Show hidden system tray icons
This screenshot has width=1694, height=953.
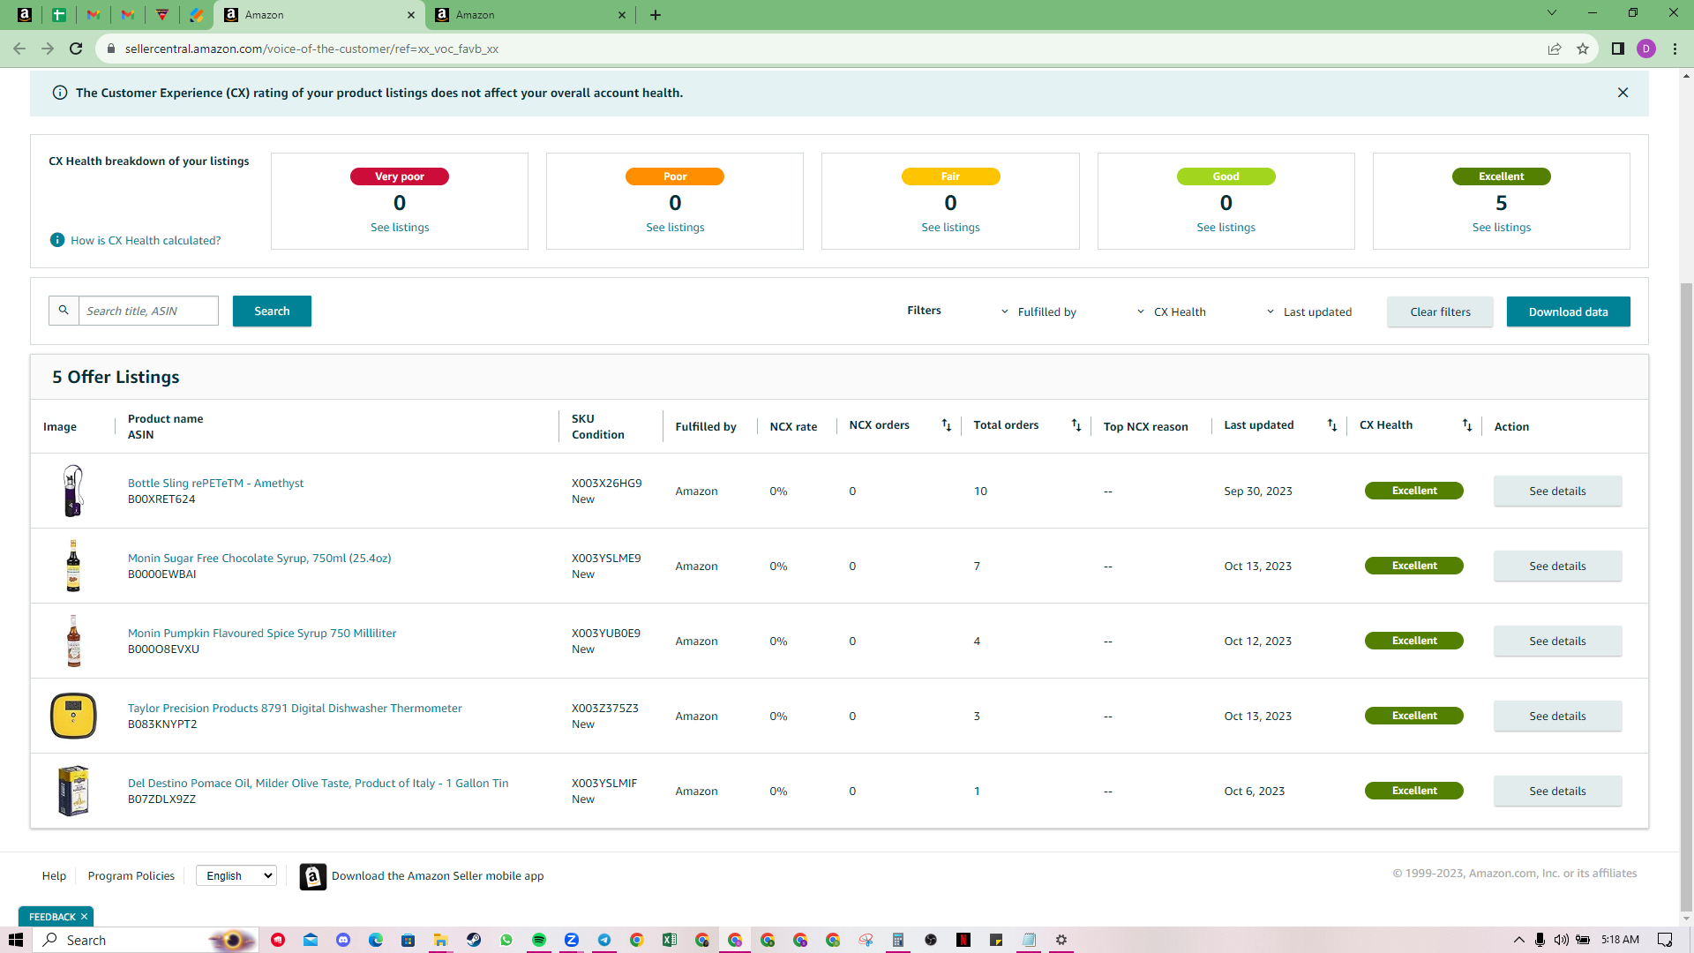click(1518, 940)
